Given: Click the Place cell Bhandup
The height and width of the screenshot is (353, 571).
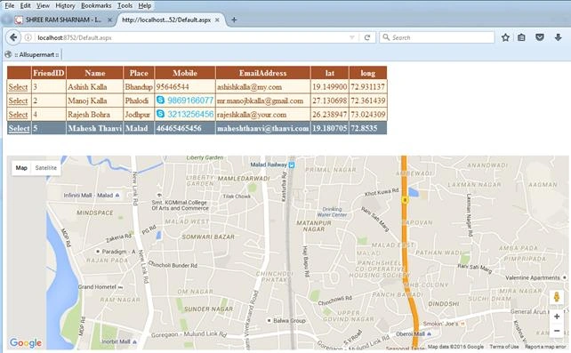Looking at the screenshot, I should pyautogui.click(x=139, y=87).
